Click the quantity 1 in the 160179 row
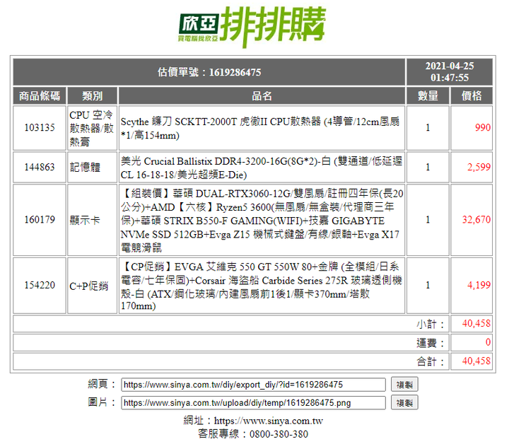The height and width of the screenshot is (444, 509). pos(428,220)
